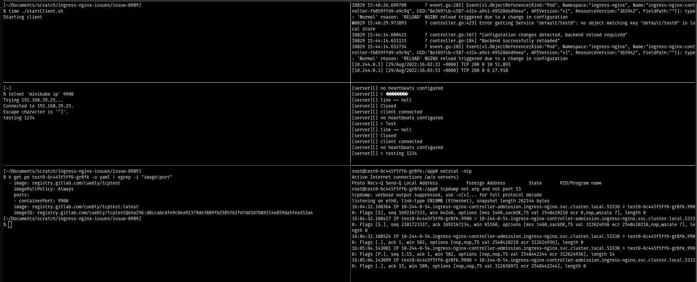Image resolution: width=697 pixels, height=282 pixels.
Task: Click 'tcpdump: verbose output suppressed' line
Action: (447, 195)
